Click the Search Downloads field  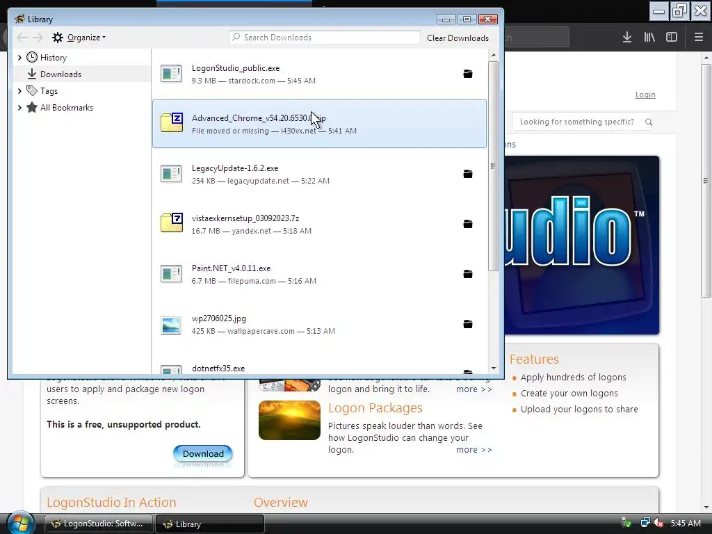click(325, 38)
